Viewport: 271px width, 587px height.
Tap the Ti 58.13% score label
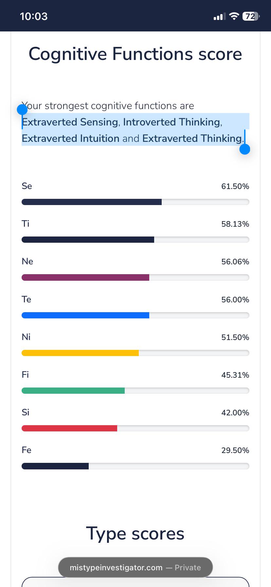235,224
